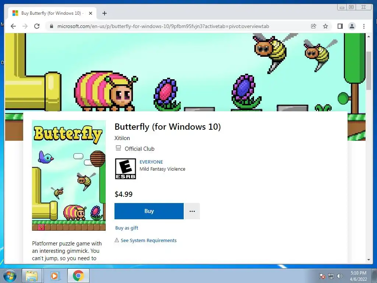Click the Butterfly game box art
Screen dimensions: 377x283
[69, 175]
